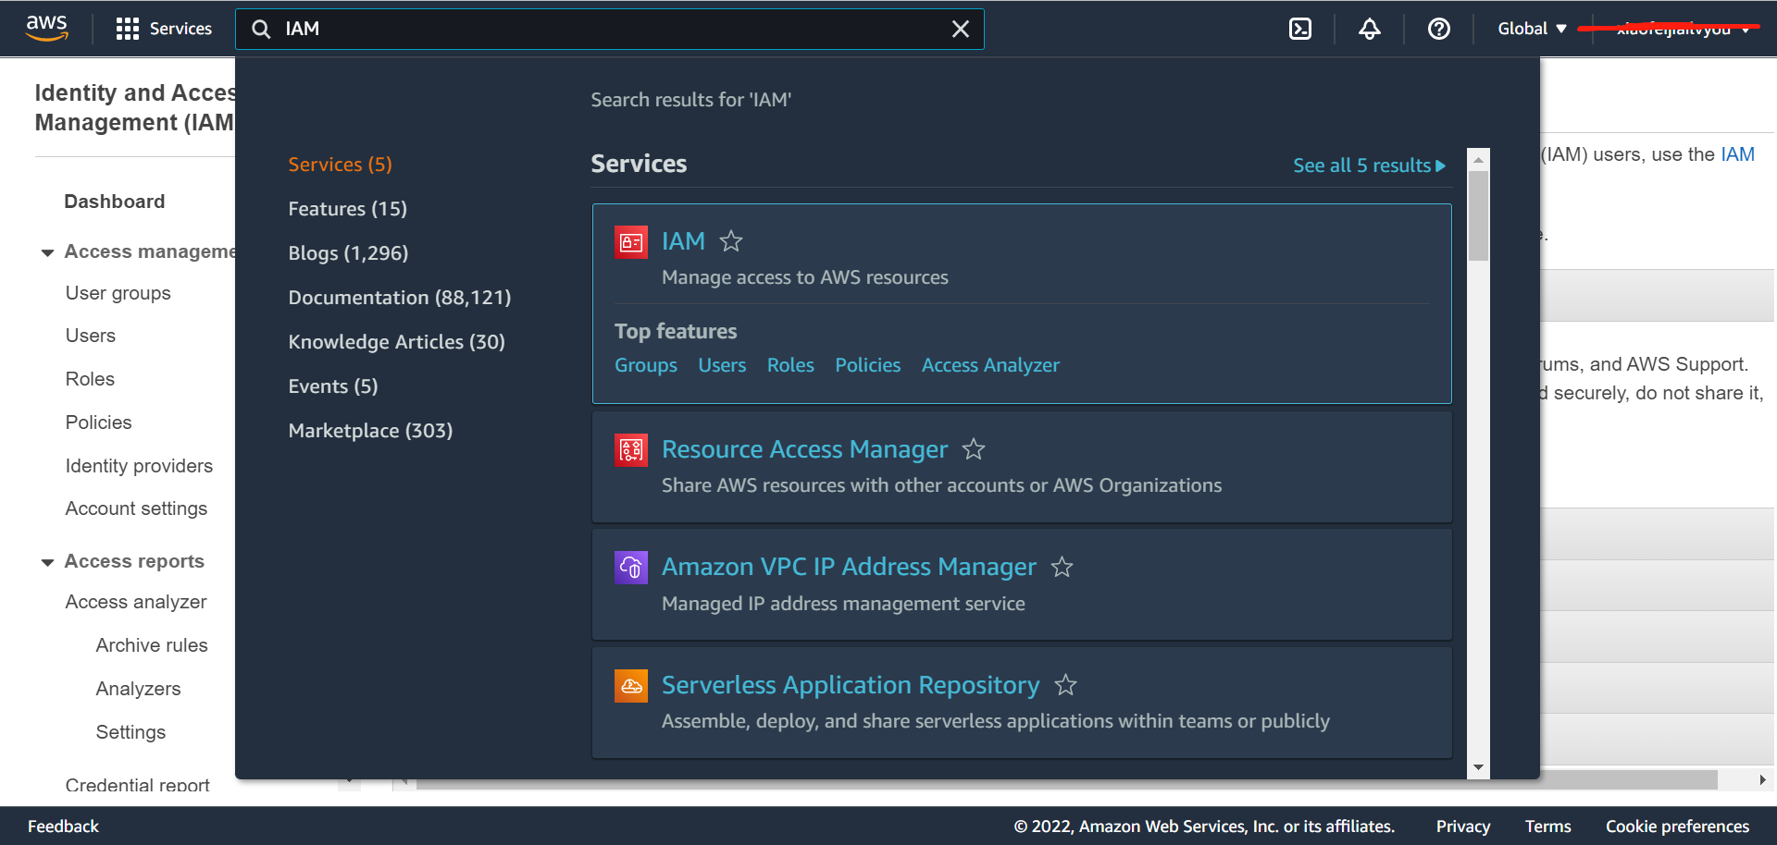Image resolution: width=1777 pixels, height=845 pixels.
Task: Click the Serverless Application Repository icon
Action: click(631, 686)
